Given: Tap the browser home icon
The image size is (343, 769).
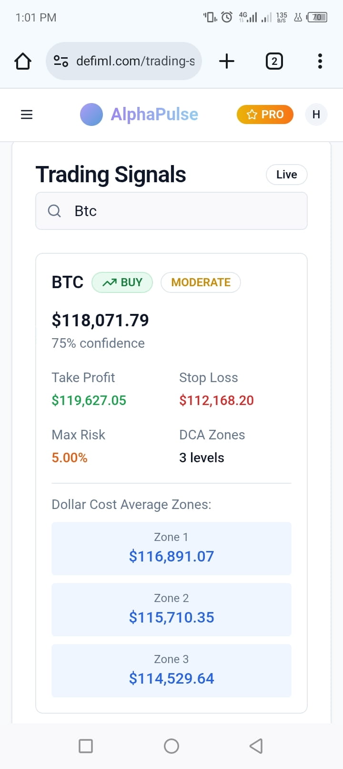Looking at the screenshot, I should click(23, 61).
